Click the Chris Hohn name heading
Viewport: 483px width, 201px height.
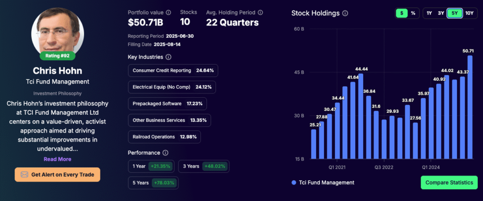pos(57,71)
